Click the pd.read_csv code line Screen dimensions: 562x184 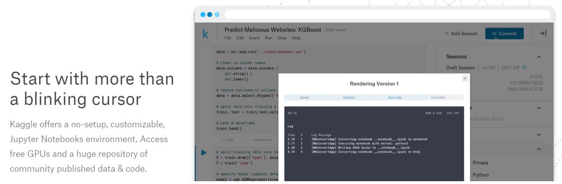point(261,52)
